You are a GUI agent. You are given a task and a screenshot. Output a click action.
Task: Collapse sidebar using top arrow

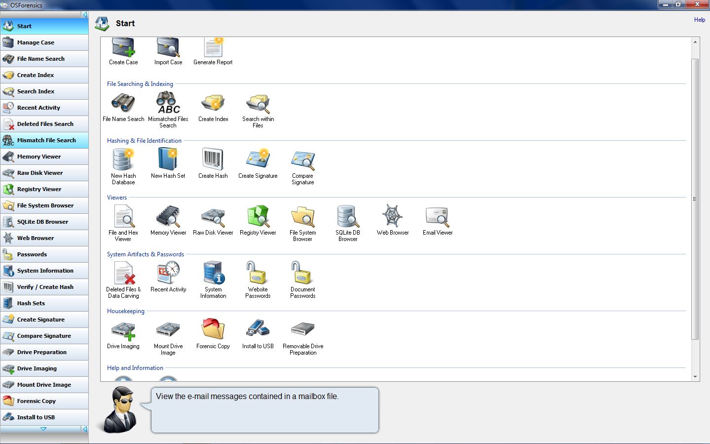click(85, 15)
